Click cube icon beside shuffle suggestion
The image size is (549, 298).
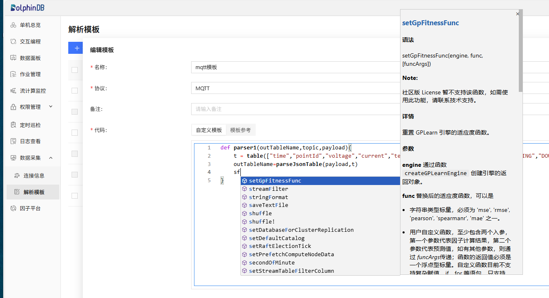tap(245, 214)
